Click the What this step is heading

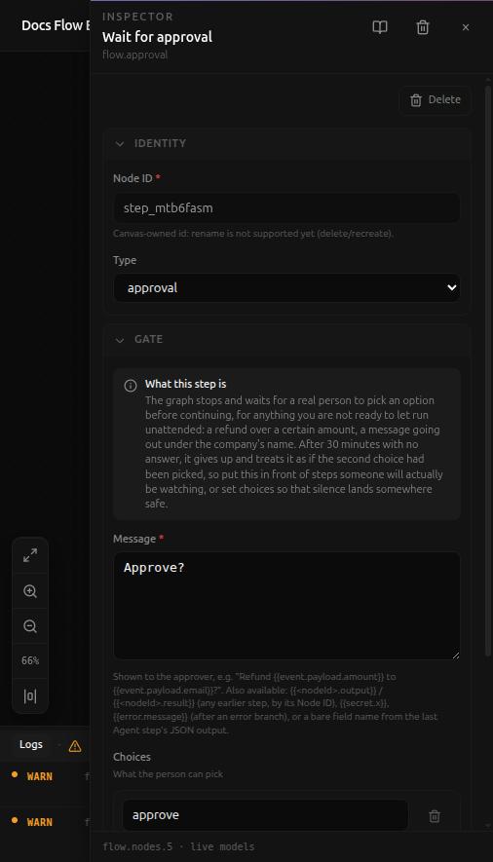[x=186, y=384]
